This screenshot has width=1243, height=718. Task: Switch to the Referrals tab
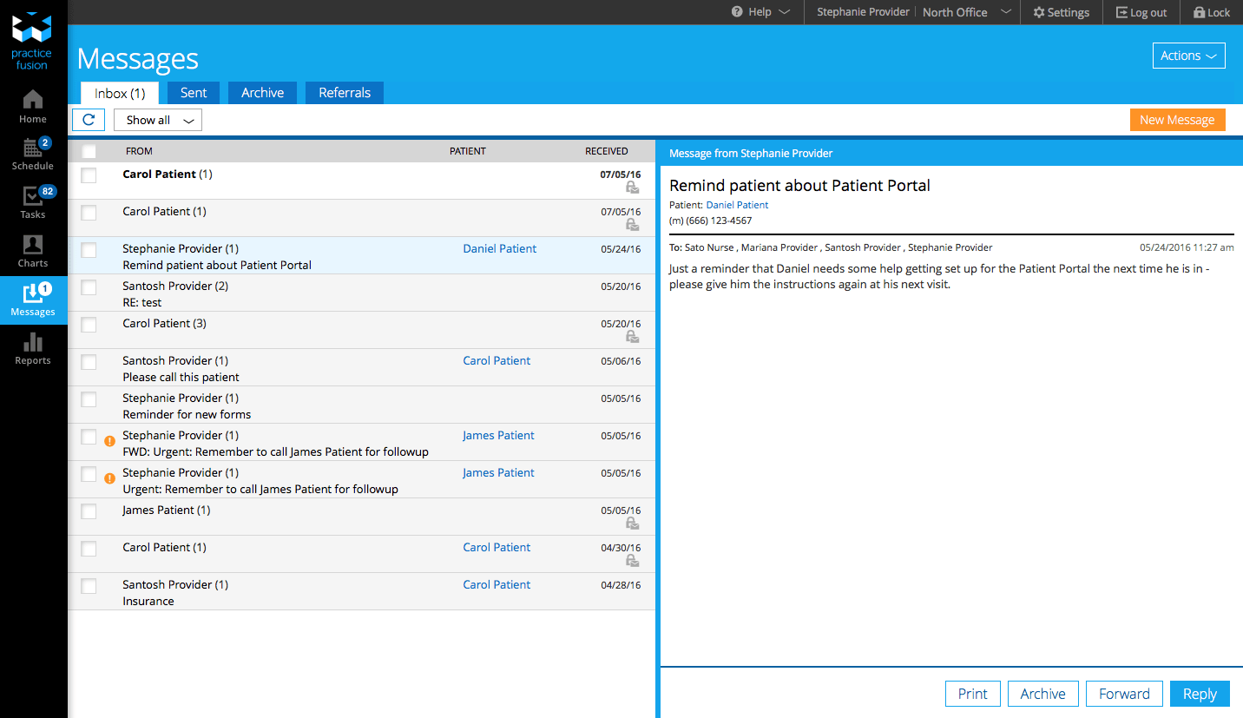tap(344, 93)
